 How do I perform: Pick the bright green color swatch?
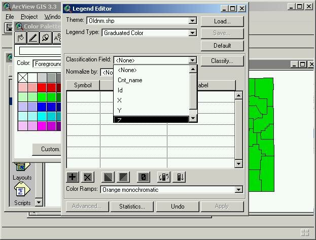pos(42,97)
